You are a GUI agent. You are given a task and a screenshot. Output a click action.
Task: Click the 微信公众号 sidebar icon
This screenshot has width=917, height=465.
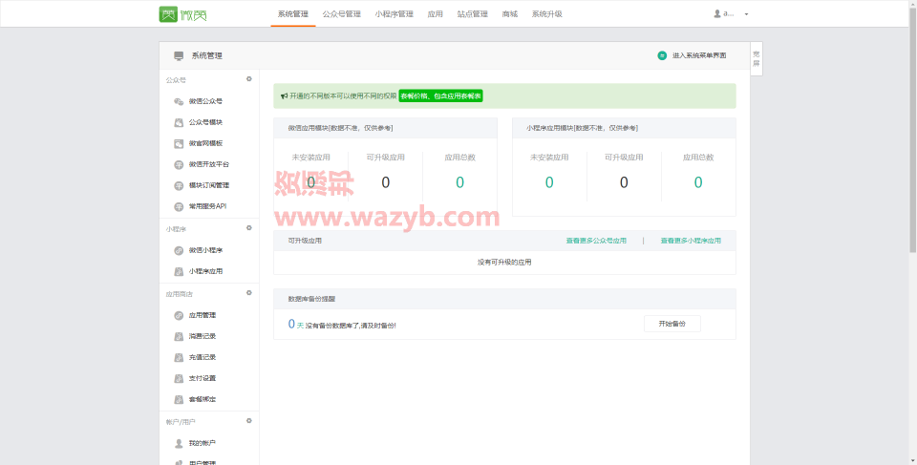[179, 102]
